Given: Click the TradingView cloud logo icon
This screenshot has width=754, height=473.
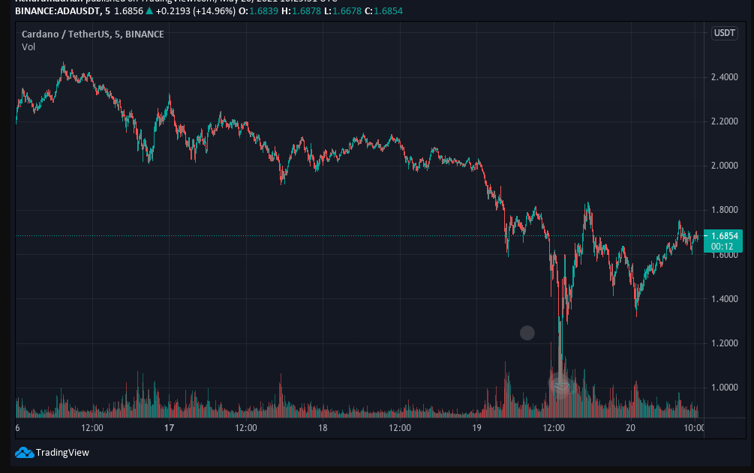Looking at the screenshot, I should click(24, 452).
